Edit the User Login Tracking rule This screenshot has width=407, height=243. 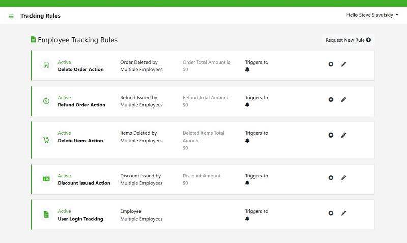[343, 213]
